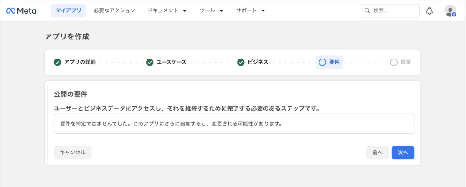Click the ユースケース green checkmark icon
This screenshot has height=187, width=466.
click(150, 62)
